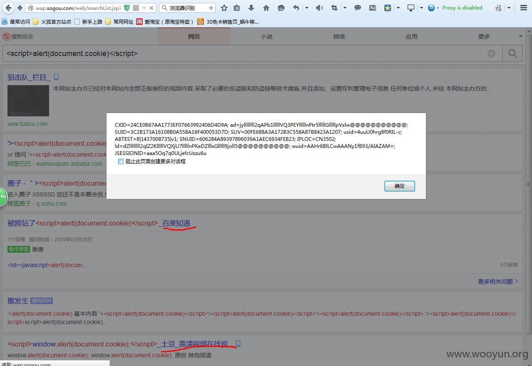The height and width of the screenshot is (366, 532).
Task: Open the 火狐官方站点 bookmark folder
Action: [x=52, y=22]
